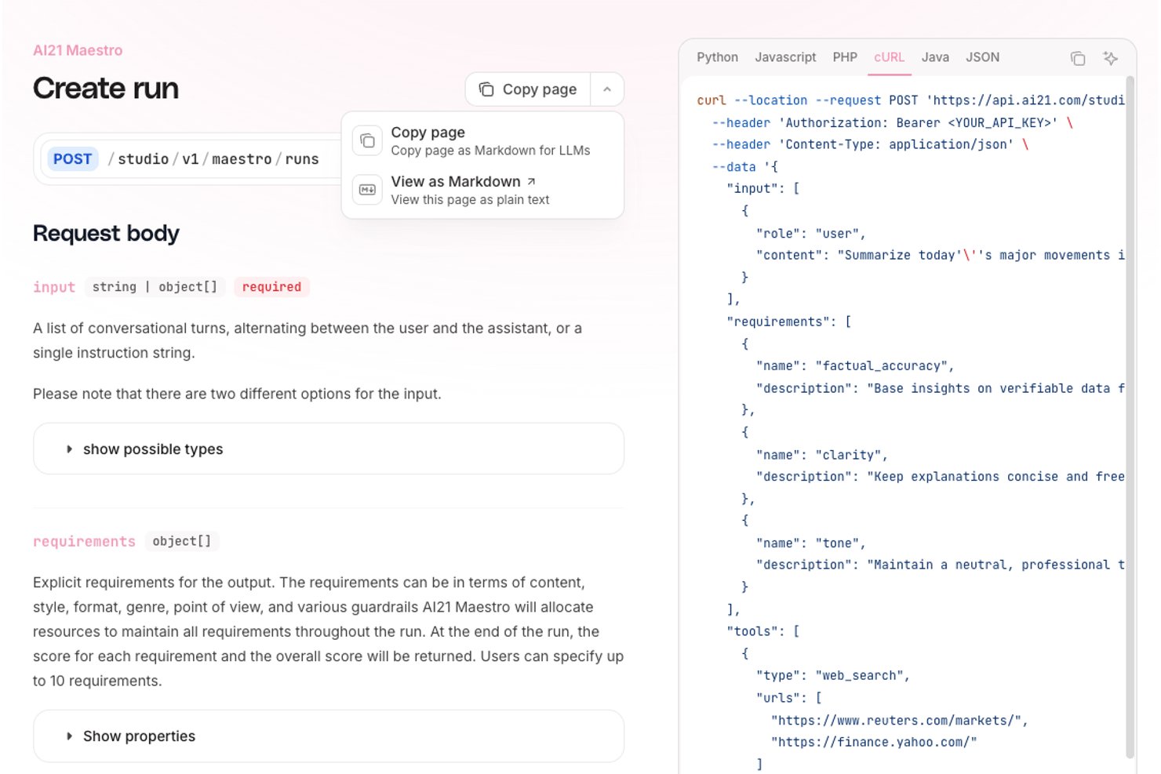1161x774 pixels.
Task: Click the object[] type label beside requirements
Action: click(182, 541)
